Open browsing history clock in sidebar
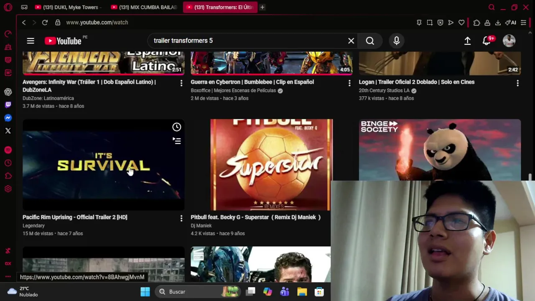Viewport: 535px width, 301px height. tap(8, 163)
